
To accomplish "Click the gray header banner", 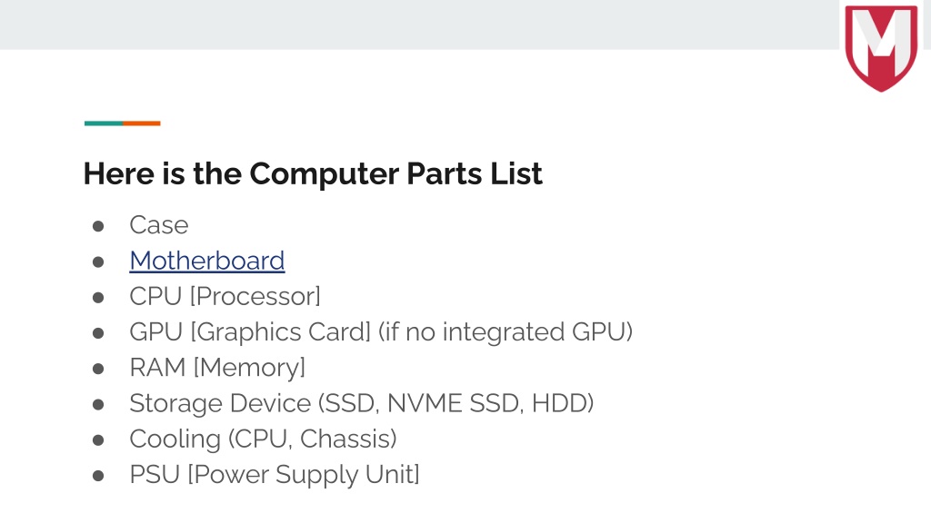I will [419, 25].
